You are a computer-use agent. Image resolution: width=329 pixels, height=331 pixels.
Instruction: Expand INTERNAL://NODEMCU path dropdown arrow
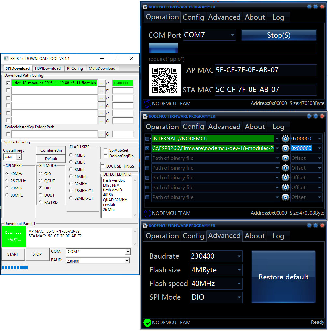(x=277, y=139)
